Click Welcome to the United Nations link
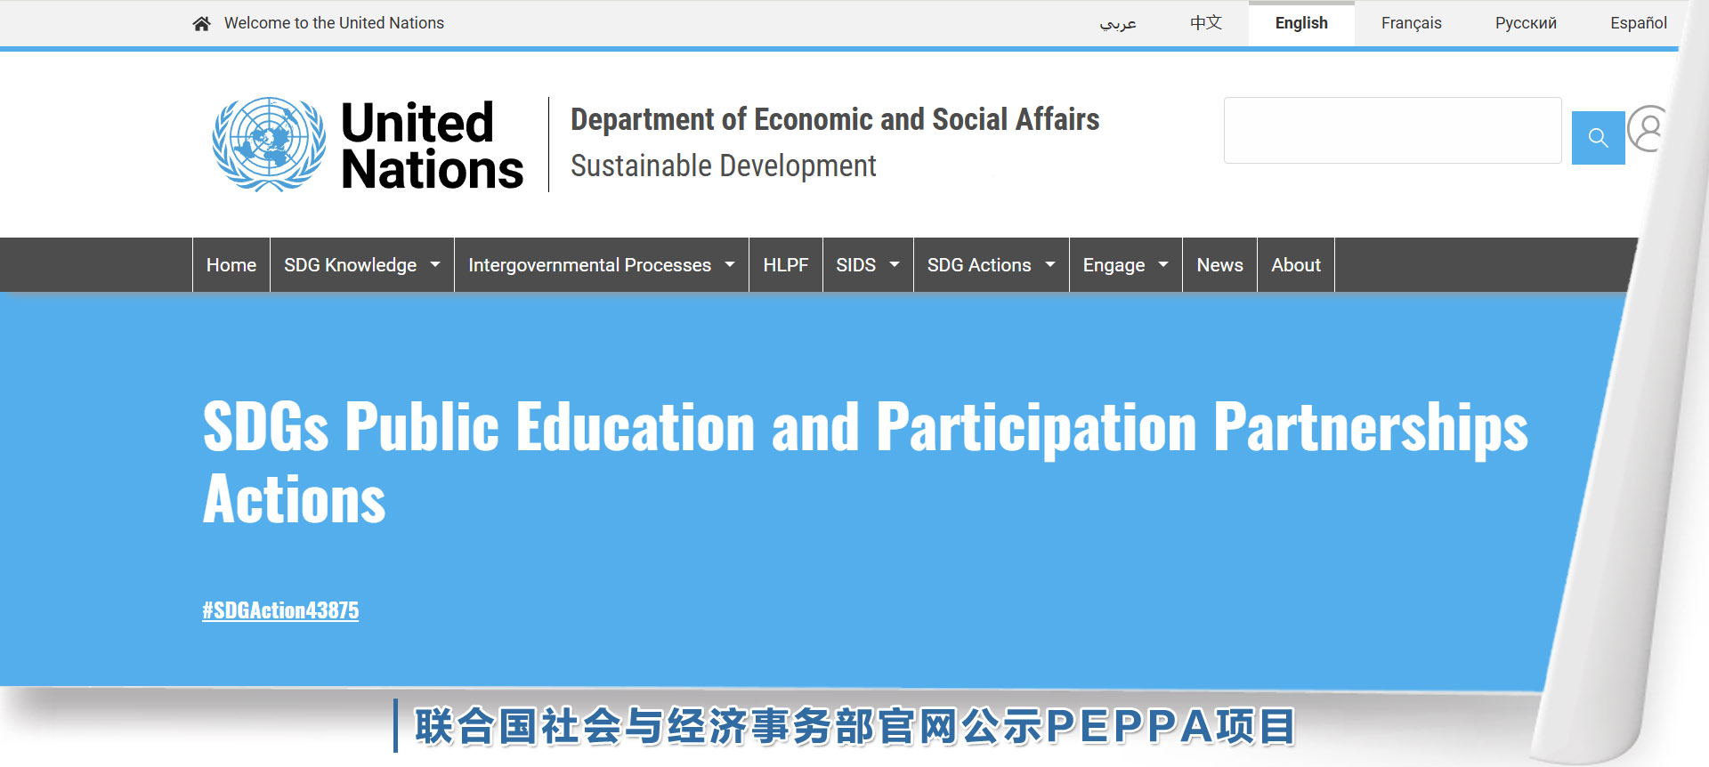Screen dimensions: 1709x767 coord(334,23)
